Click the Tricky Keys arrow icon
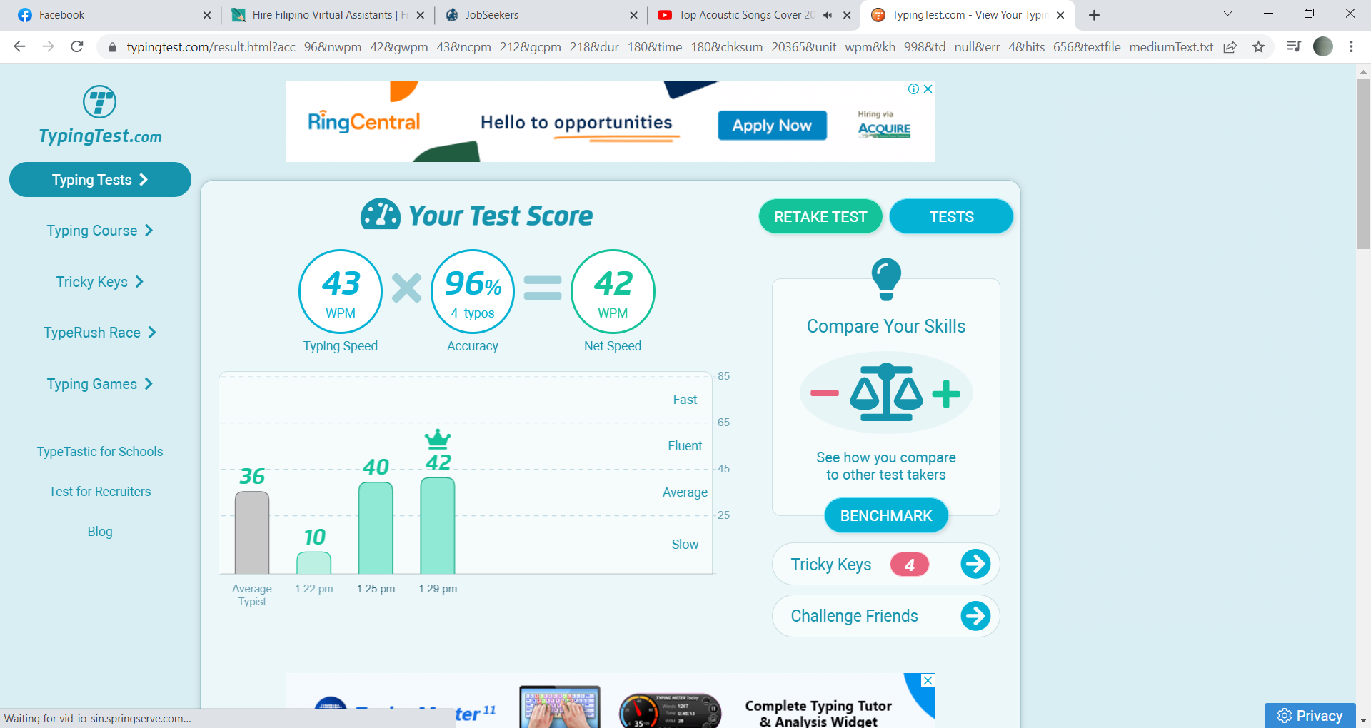Viewport: 1371px width, 728px height. 975,564
